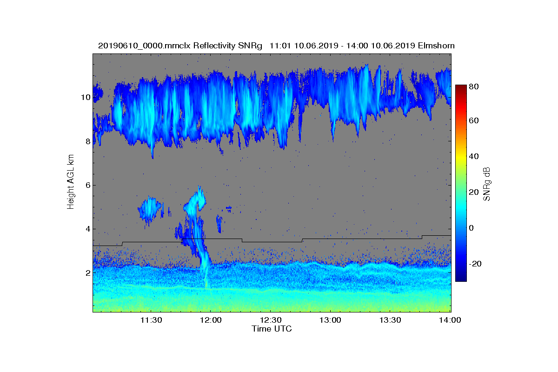The height and width of the screenshot is (372, 558).
Task: Click the height tick label 10
Action: point(85,97)
